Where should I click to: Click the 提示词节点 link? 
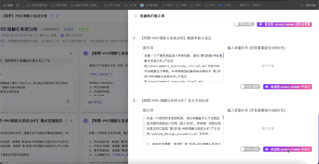pyautogui.click(x=95, y=102)
